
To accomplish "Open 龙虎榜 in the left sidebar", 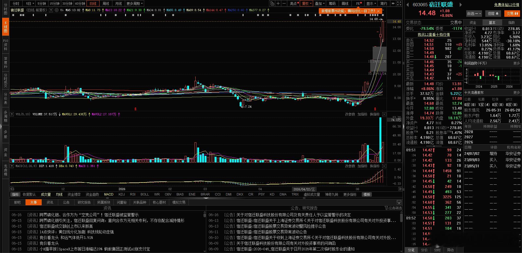I will pos(5,170).
